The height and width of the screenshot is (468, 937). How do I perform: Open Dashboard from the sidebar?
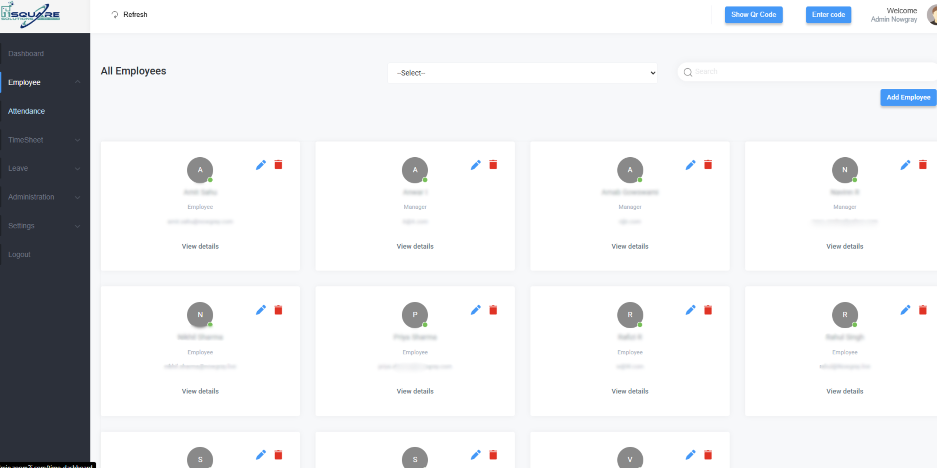pos(26,54)
